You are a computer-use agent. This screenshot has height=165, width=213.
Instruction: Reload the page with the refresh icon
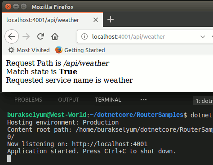click(40, 36)
